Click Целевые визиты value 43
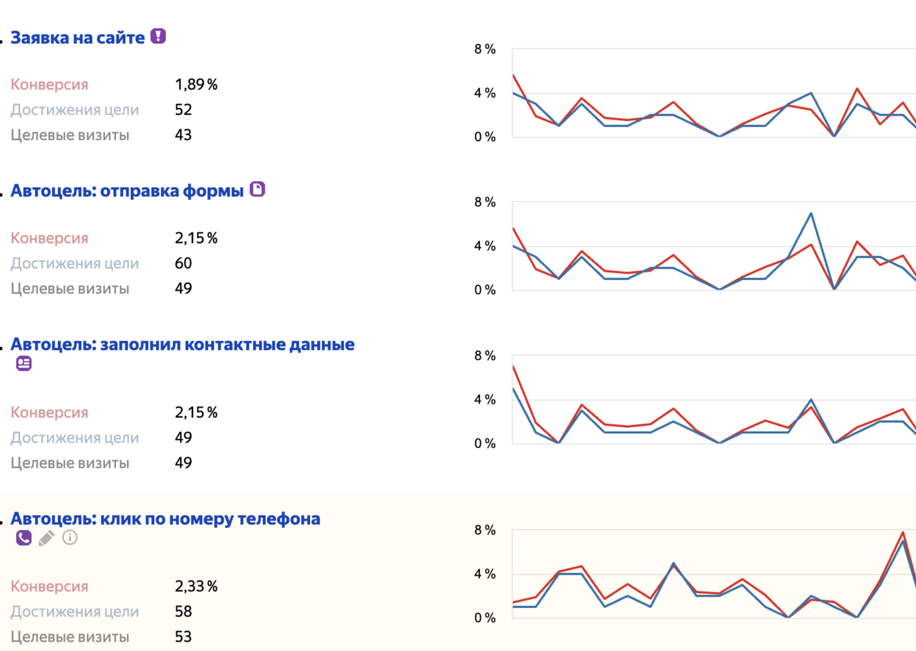Image resolution: width=916 pixels, height=651 pixels. 183,135
